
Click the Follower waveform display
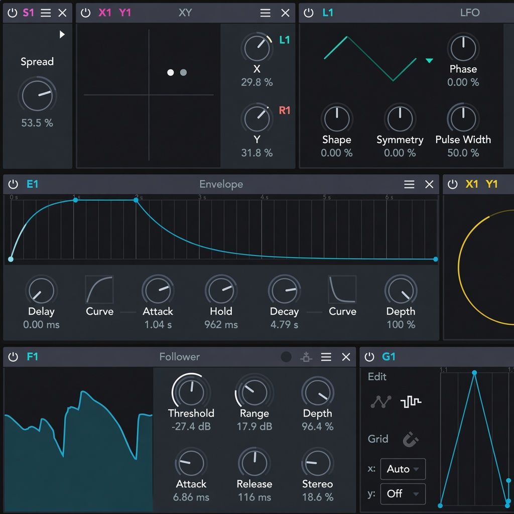pyautogui.click(x=79, y=439)
